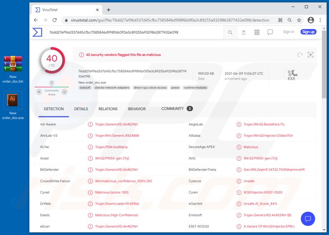The width and height of the screenshot is (329, 235).
Task: Open New order_doc.lzh archive on desktop
Action: point(13,69)
